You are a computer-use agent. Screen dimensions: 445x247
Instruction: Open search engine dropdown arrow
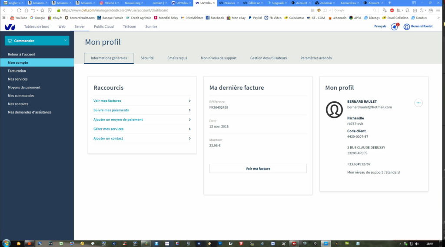pos(330,10)
